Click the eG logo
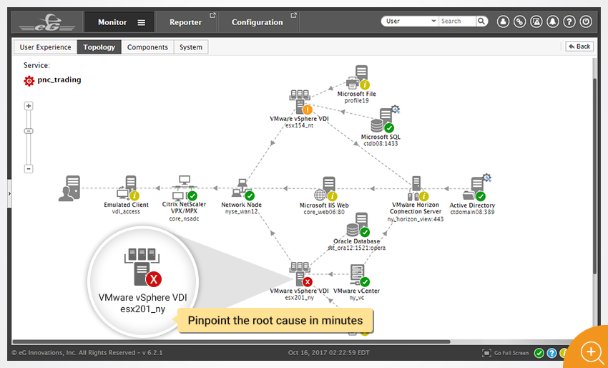The height and width of the screenshot is (368, 608). (47, 22)
